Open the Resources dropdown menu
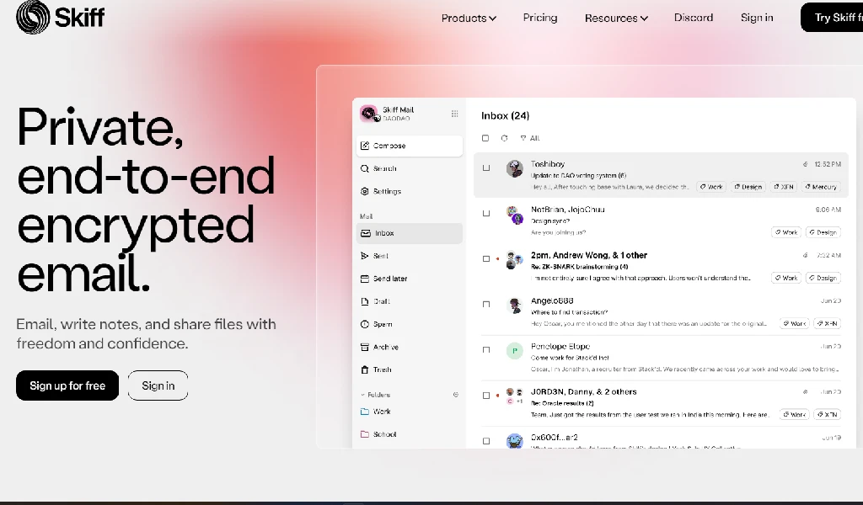Viewport: 863px width, 505px height. 616,19
